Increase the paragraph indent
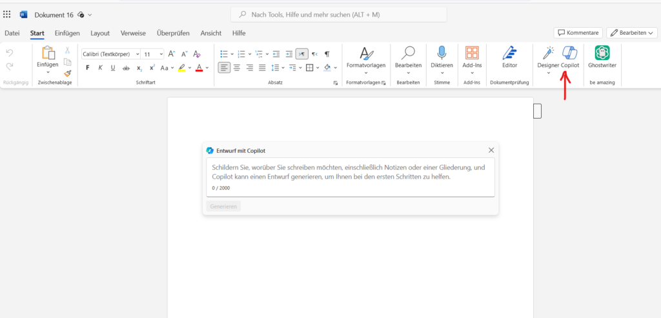Image resolution: width=661 pixels, height=318 pixels. (x=289, y=54)
